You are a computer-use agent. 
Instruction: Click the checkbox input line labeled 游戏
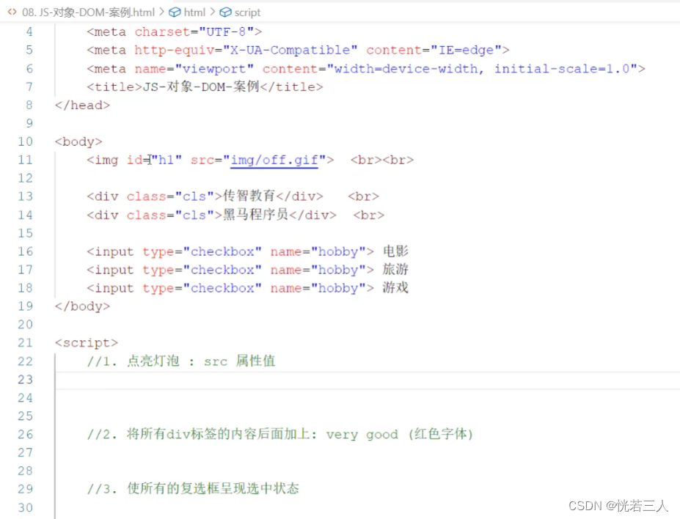247,287
